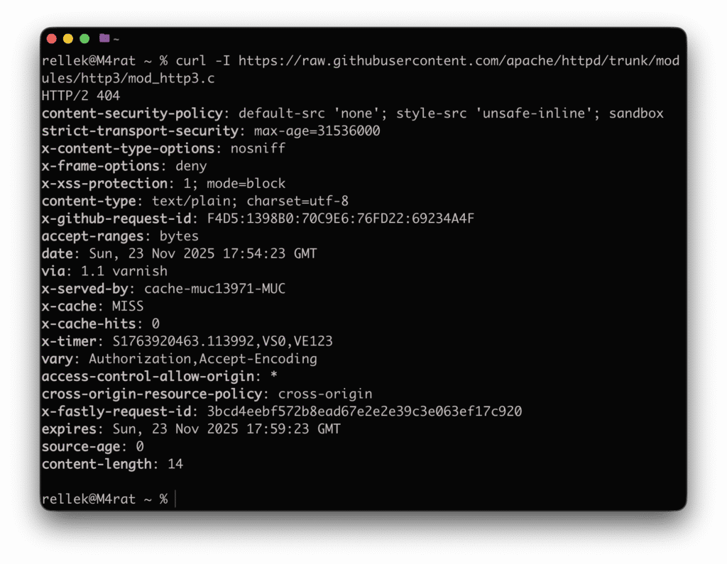This screenshot has width=727, height=564.
Task: Click the green full-screen button
Action: [84, 38]
